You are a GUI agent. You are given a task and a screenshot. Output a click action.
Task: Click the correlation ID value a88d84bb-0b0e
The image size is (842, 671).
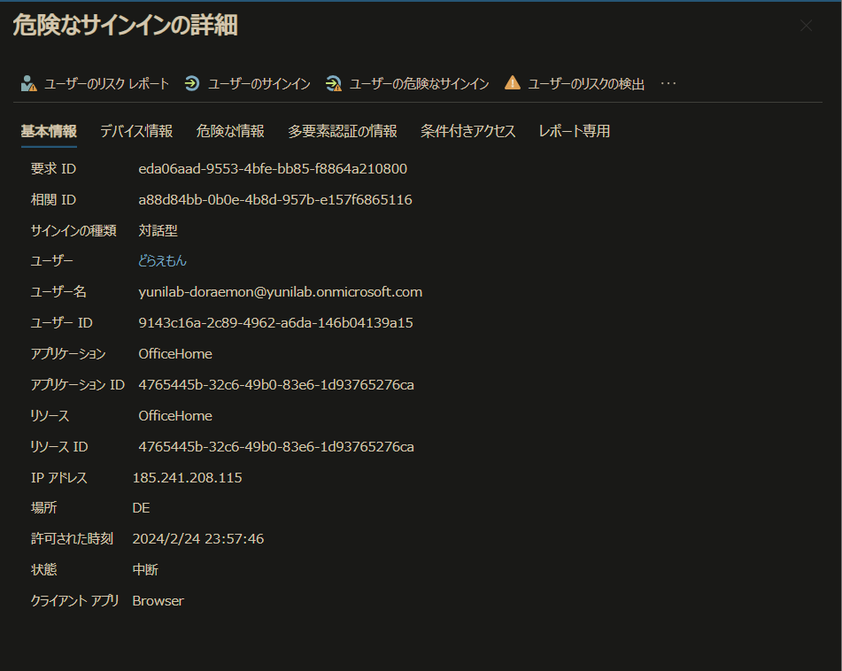[x=275, y=200]
